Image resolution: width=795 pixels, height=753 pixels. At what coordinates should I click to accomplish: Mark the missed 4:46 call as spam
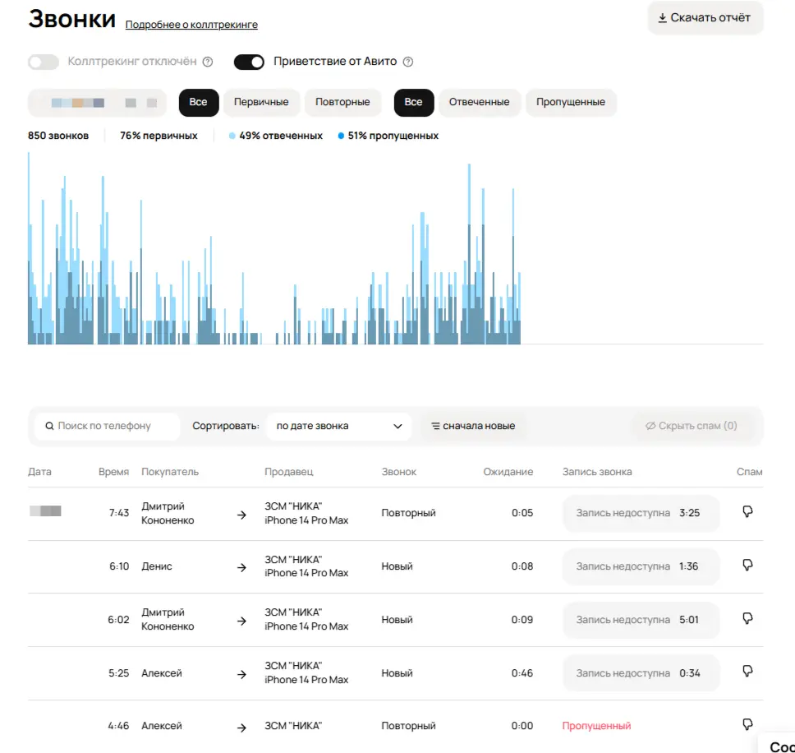coord(747,725)
